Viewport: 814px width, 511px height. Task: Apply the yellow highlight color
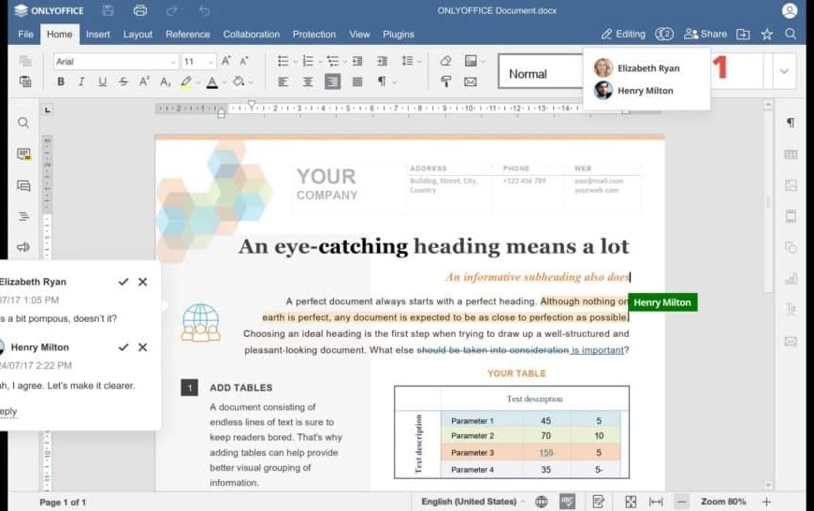186,81
